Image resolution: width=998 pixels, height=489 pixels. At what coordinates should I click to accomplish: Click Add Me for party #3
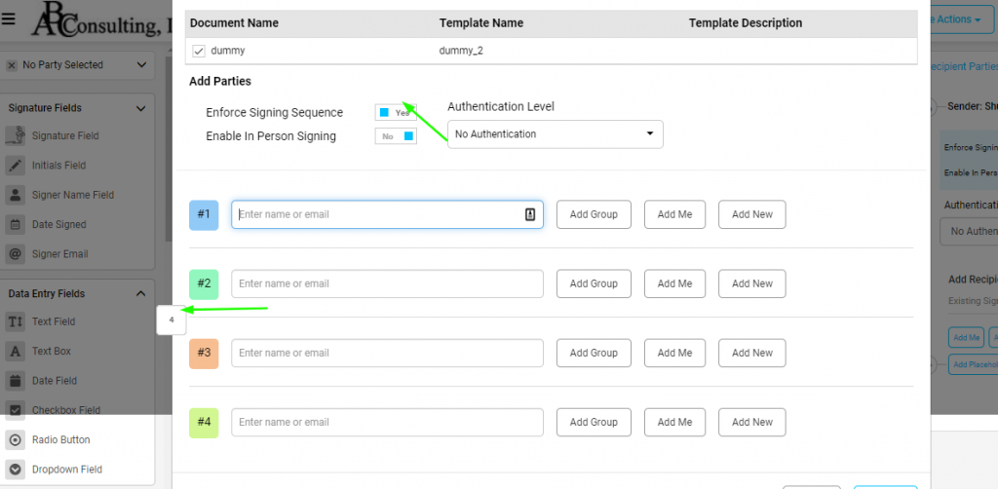tap(674, 353)
